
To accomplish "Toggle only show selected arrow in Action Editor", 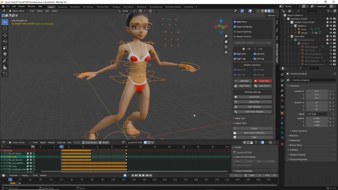I will pyautogui.click(x=245, y=142).
